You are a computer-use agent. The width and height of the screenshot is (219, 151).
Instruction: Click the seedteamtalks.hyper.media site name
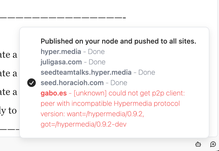pyautogui.click(x=86, y=72)
